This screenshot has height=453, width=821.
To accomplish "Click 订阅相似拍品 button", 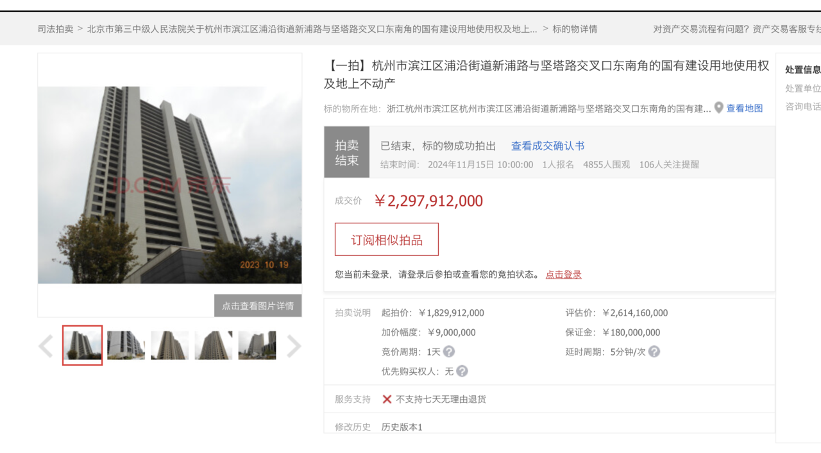I will pyautogui.click(x=387, y=239).
